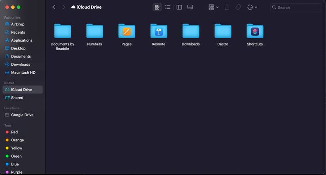The width and height of the screenshot is (326, 175).
Task: Click the Tags section header
Action: pyautogui.click(x=8, y=126)
